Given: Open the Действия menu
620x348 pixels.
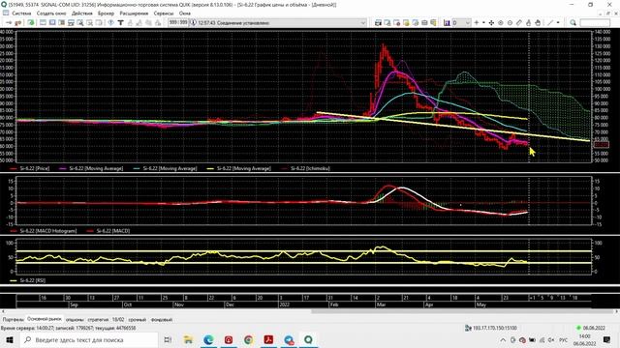Looking at the screenshot, I should point(81,13).
